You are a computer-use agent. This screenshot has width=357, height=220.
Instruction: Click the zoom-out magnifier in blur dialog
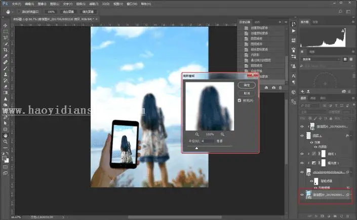coord(197,134)
